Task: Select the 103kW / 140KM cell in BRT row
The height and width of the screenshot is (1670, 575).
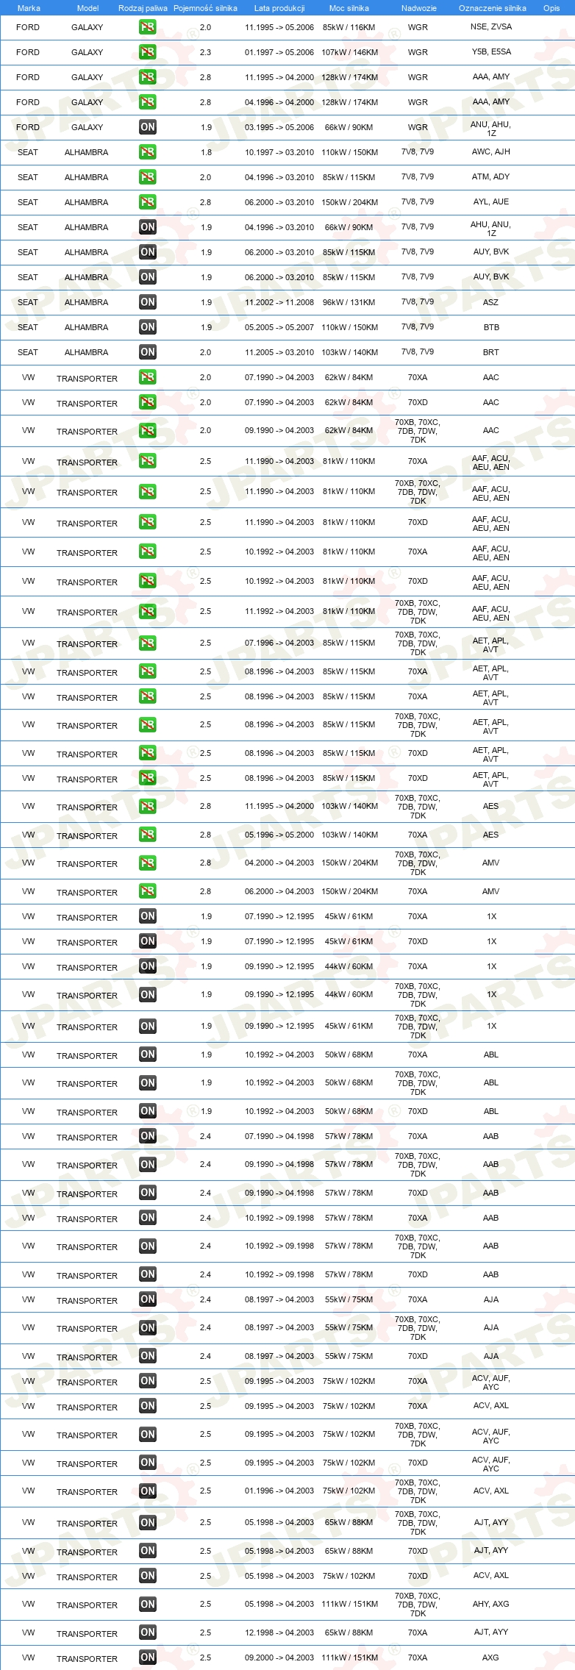Action: 350,352
